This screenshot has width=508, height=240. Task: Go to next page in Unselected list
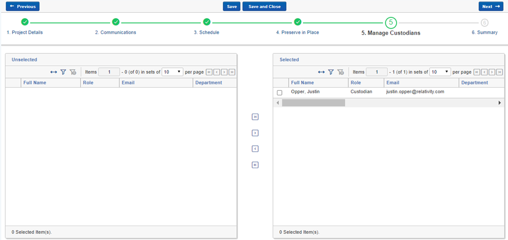(224, 72)
